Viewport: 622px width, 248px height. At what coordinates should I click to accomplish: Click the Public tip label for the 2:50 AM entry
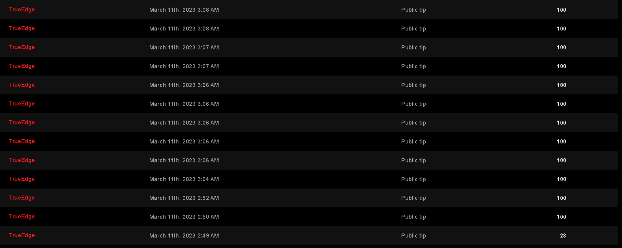(x=413, y=217)
